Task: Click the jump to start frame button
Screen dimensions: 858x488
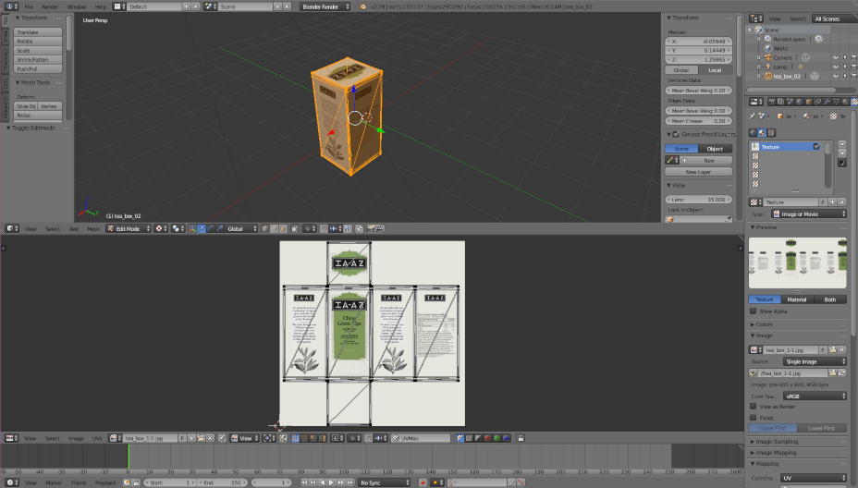Action: 304,482
